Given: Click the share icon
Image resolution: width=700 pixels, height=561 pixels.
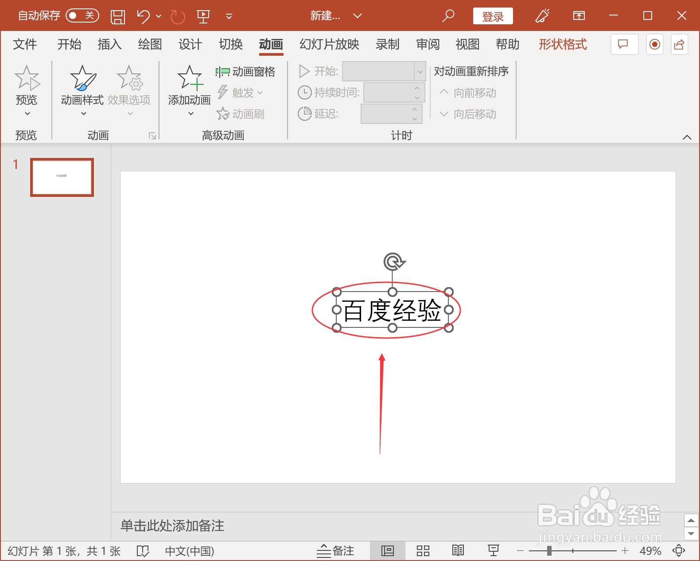Looking at the screenshot, I should point(679,44).
